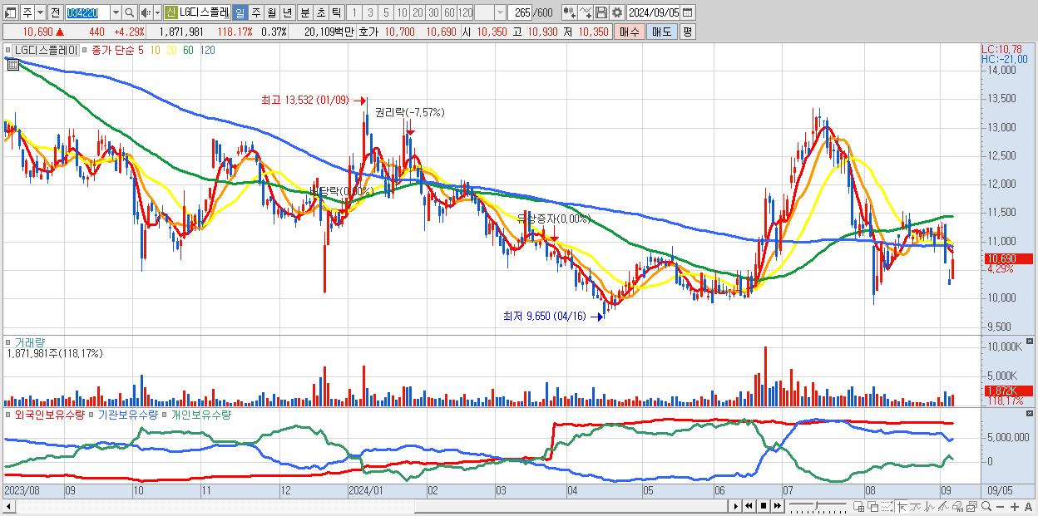This screenshot has height=516, width=1038.
Task: Choose the 5 interval button
Action: 386,12
